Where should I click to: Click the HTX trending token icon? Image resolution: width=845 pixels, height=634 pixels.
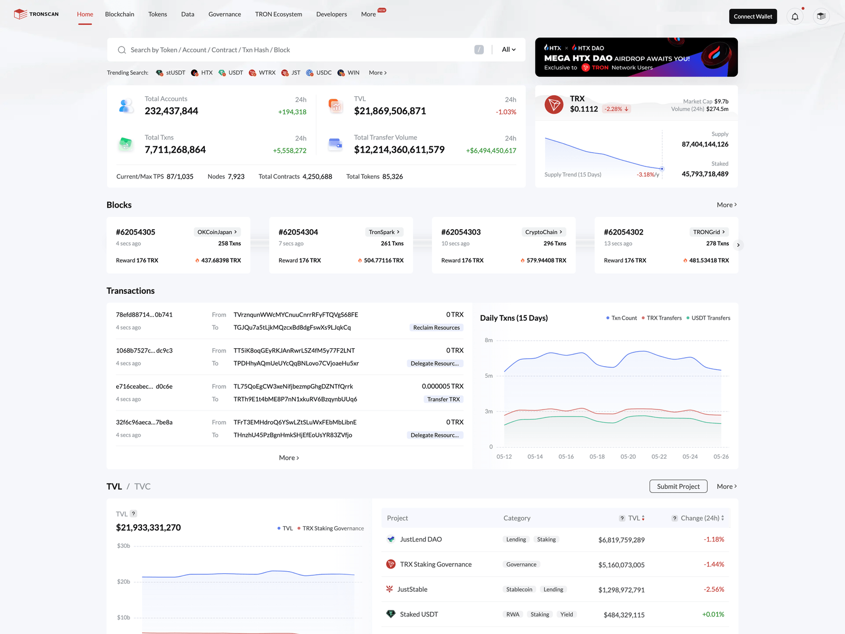tap(195, 73)
